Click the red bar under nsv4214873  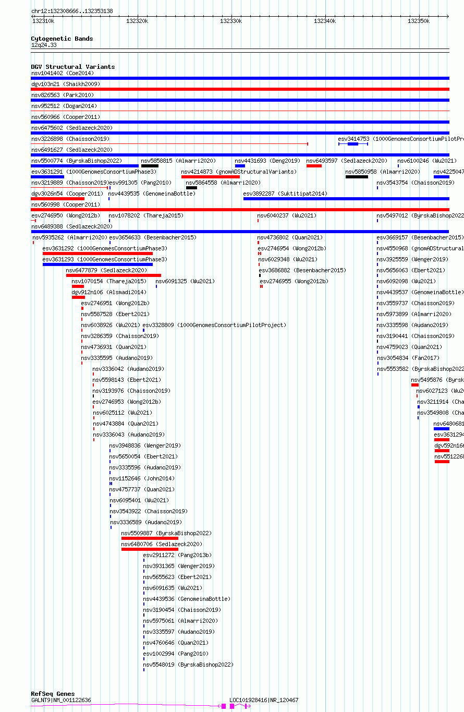click(211, 177)
